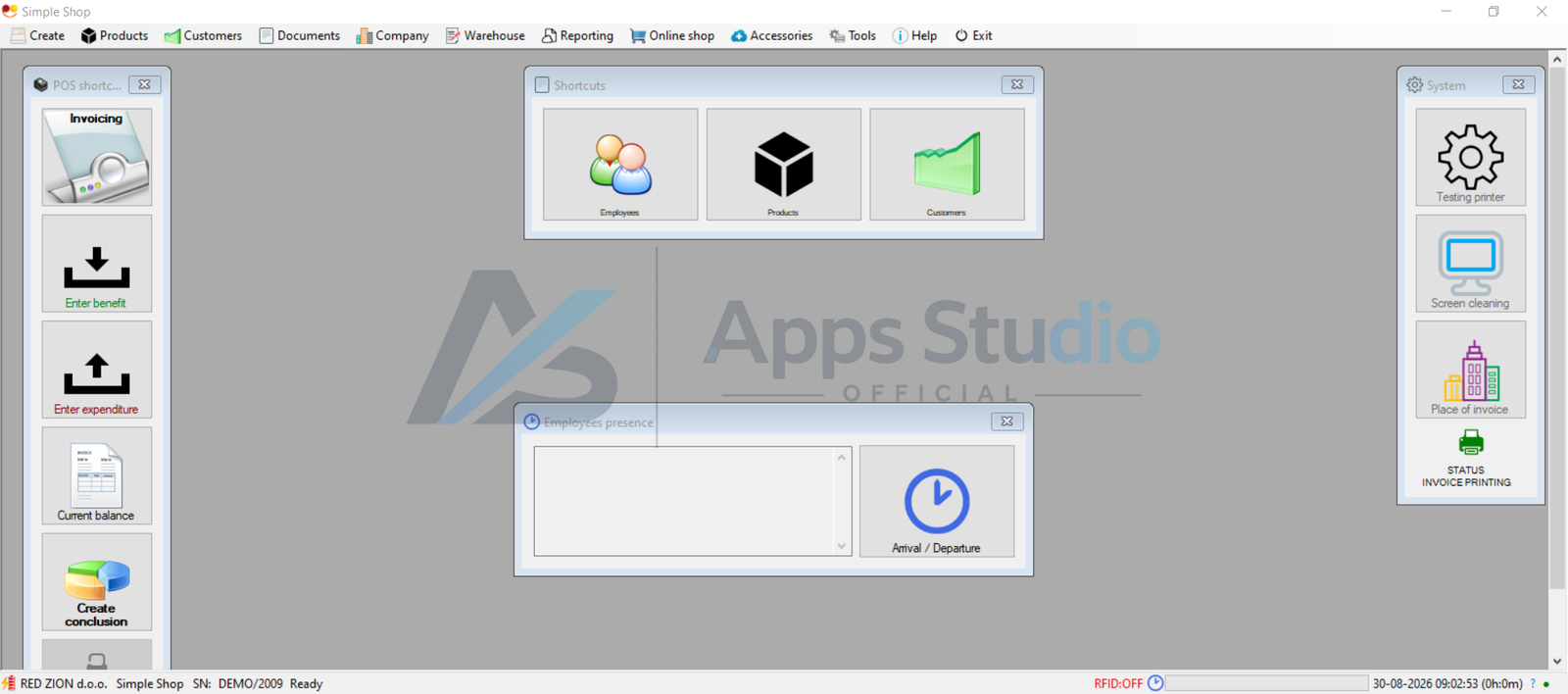1568x694 pixels.
Task: Open the Online shop menu
Action: pyautogui.click(x=672, y=35)
